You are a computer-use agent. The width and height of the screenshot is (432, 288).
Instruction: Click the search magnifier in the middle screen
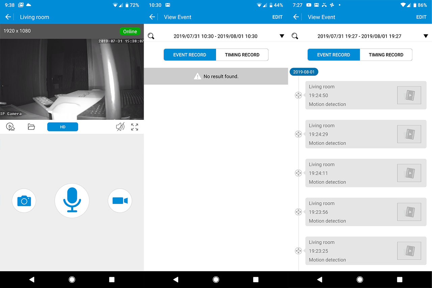tap(151, 36)
